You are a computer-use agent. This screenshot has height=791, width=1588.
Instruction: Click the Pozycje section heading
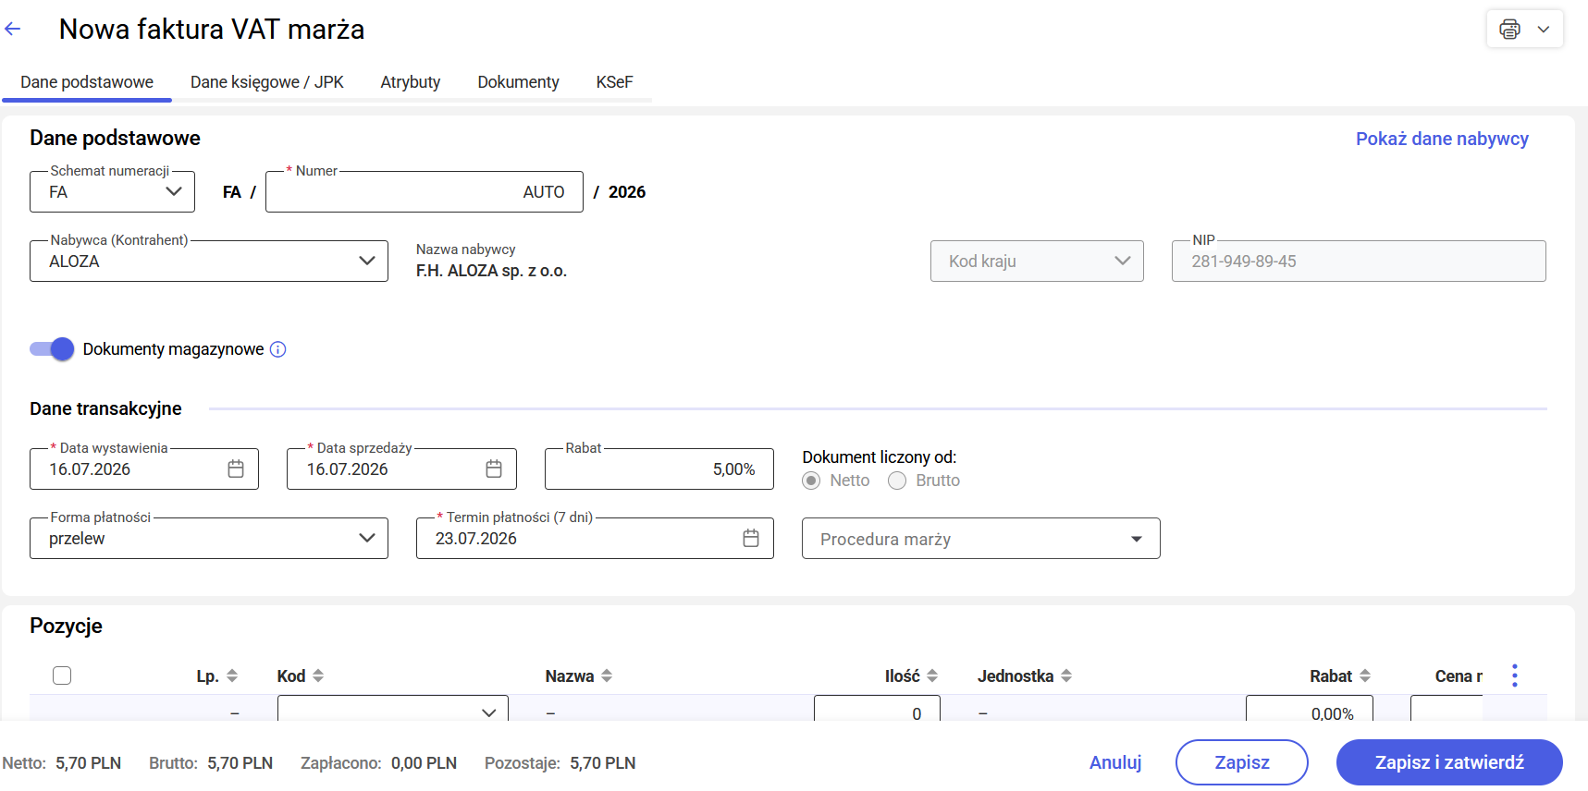[66, 626]
